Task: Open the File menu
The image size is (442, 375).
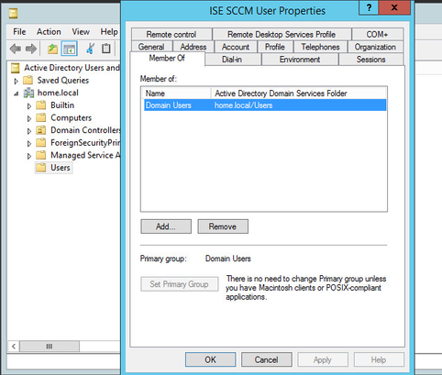Action: coord(19,32)
